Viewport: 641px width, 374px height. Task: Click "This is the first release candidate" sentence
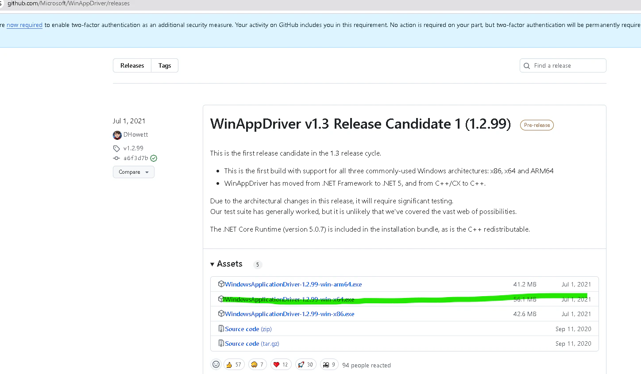pos(296,153)
